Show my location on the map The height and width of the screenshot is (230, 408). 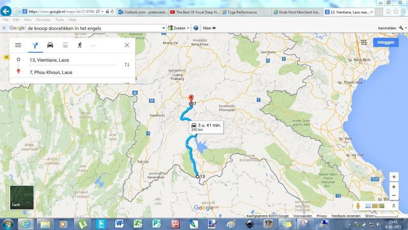394,177
